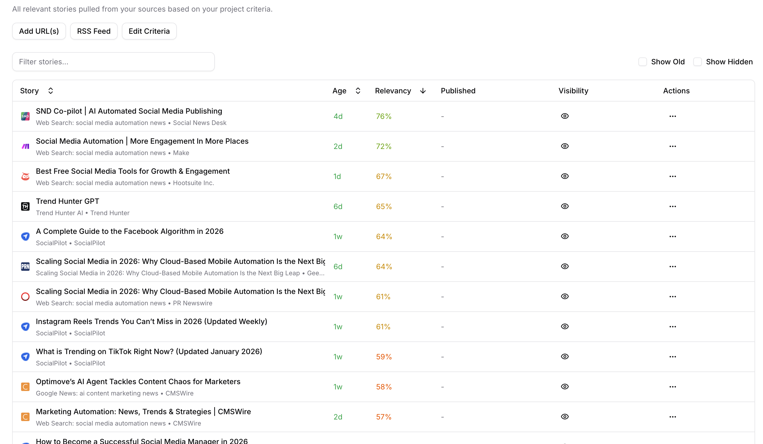
Task: Sort stories by the Story column
Action: tap(50, 91)
